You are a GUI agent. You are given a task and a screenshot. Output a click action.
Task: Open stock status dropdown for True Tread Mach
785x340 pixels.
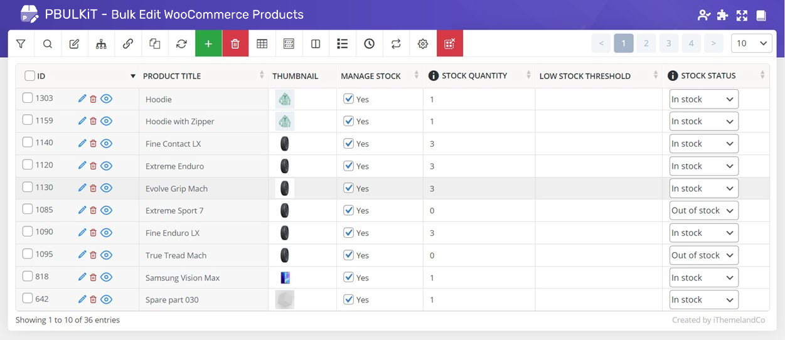click(703, 255)
